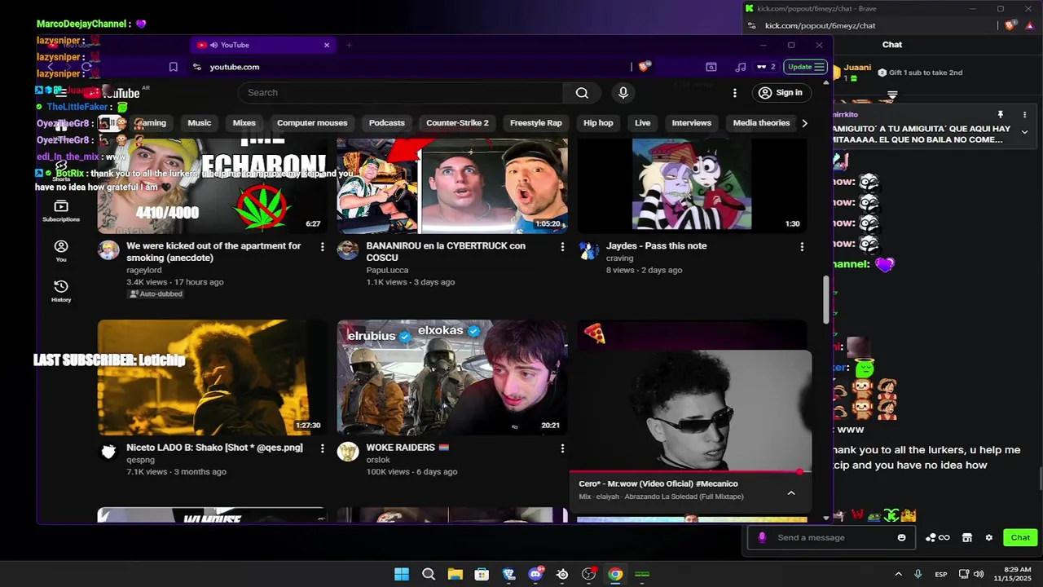Viewport: 1043px width, 587px height.
Task: Open Kick chat settings gear
Action: [x=989, y=537]
